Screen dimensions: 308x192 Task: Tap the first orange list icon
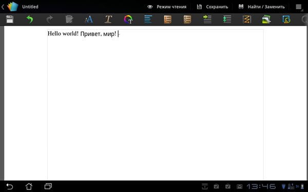pyautogui.click(x=167, y=19)
